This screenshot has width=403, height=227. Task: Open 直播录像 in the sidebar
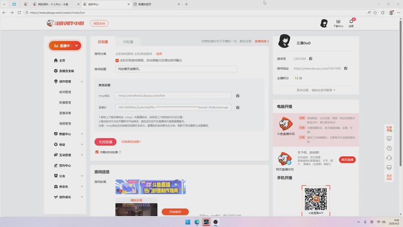coord(65,113)
